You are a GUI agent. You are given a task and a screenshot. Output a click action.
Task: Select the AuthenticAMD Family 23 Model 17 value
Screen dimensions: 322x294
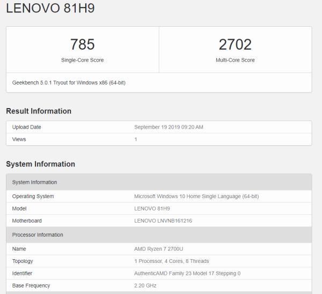[187, 273]
